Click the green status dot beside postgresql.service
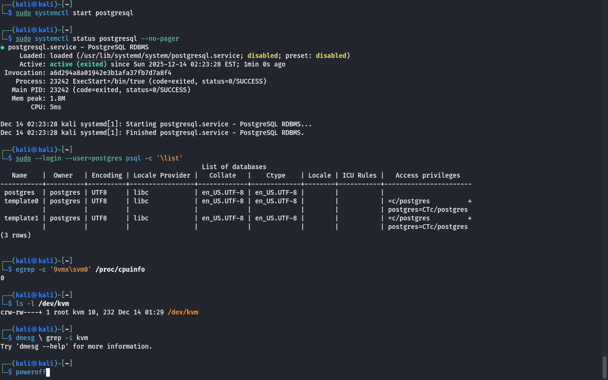 coord(2,47)
